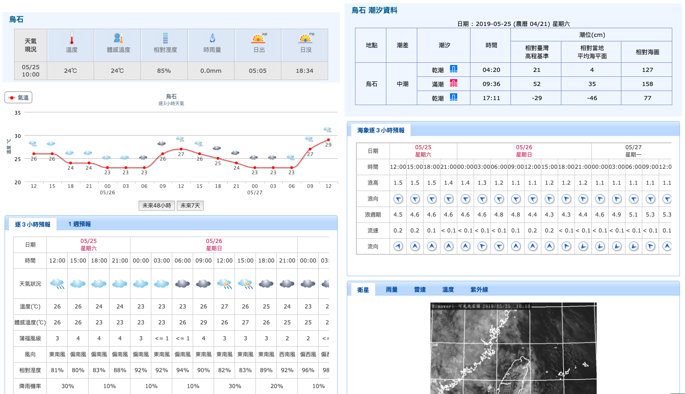Select the 海象逐3小時預報 tab
Image resolution: width=685 pixels, height=394 pixels.
[381, 130]
